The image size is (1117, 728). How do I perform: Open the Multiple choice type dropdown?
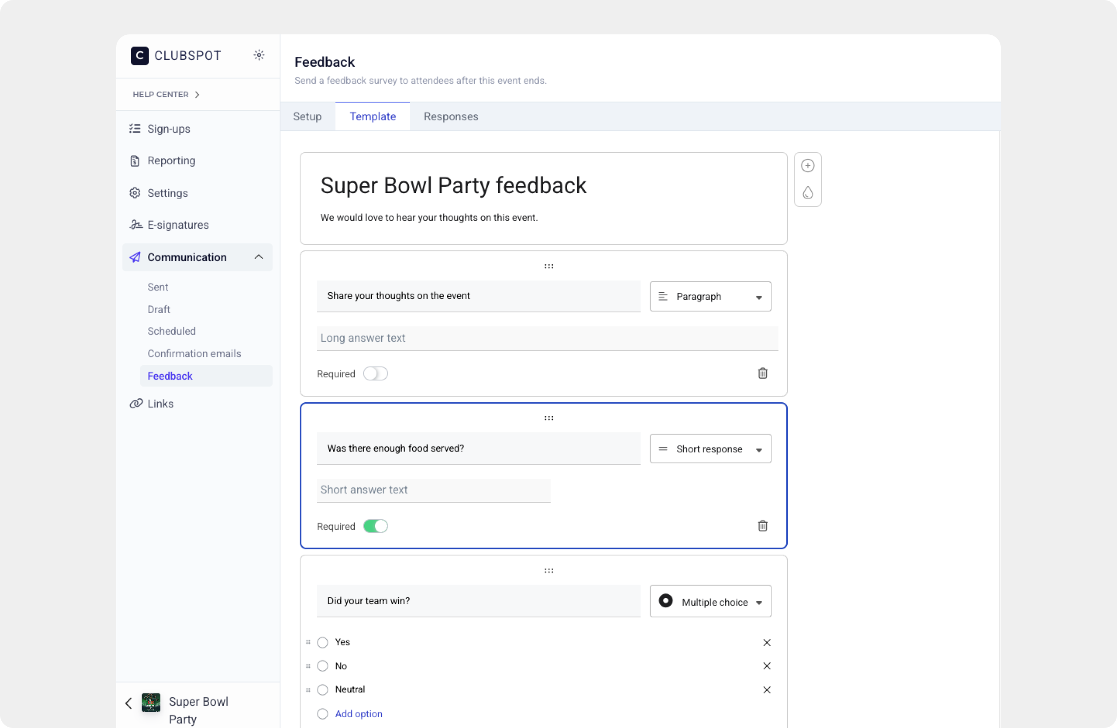[710, 601]
